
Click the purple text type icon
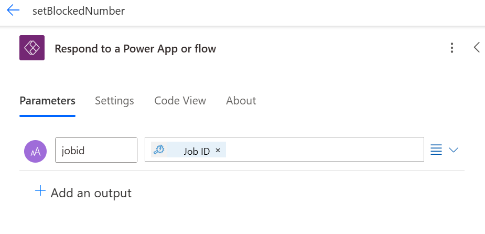(x=36, y=151)
